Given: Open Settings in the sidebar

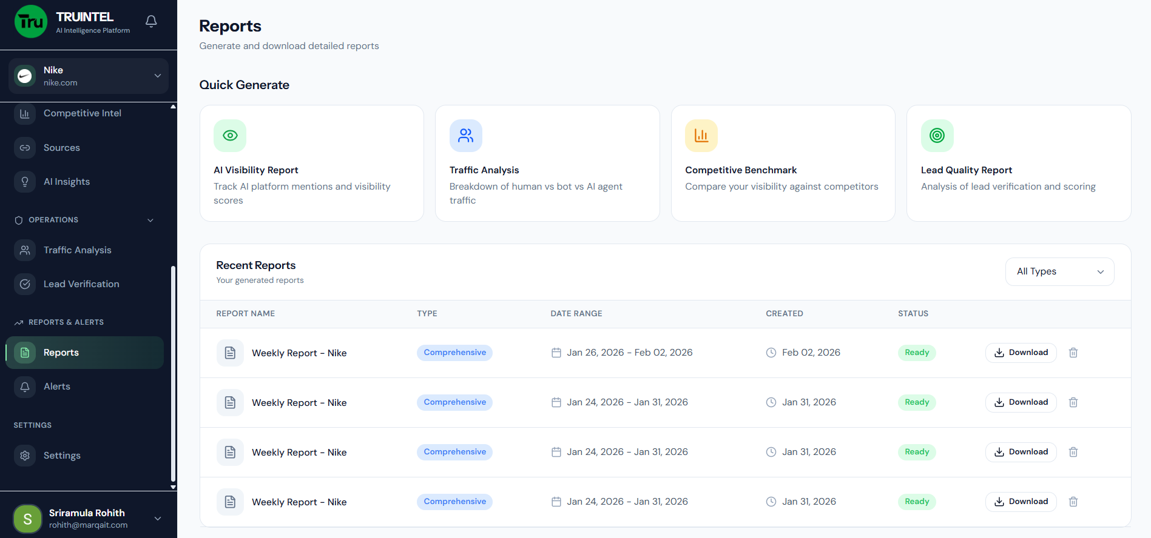Looking at the screenshot, I should (62, 456).
